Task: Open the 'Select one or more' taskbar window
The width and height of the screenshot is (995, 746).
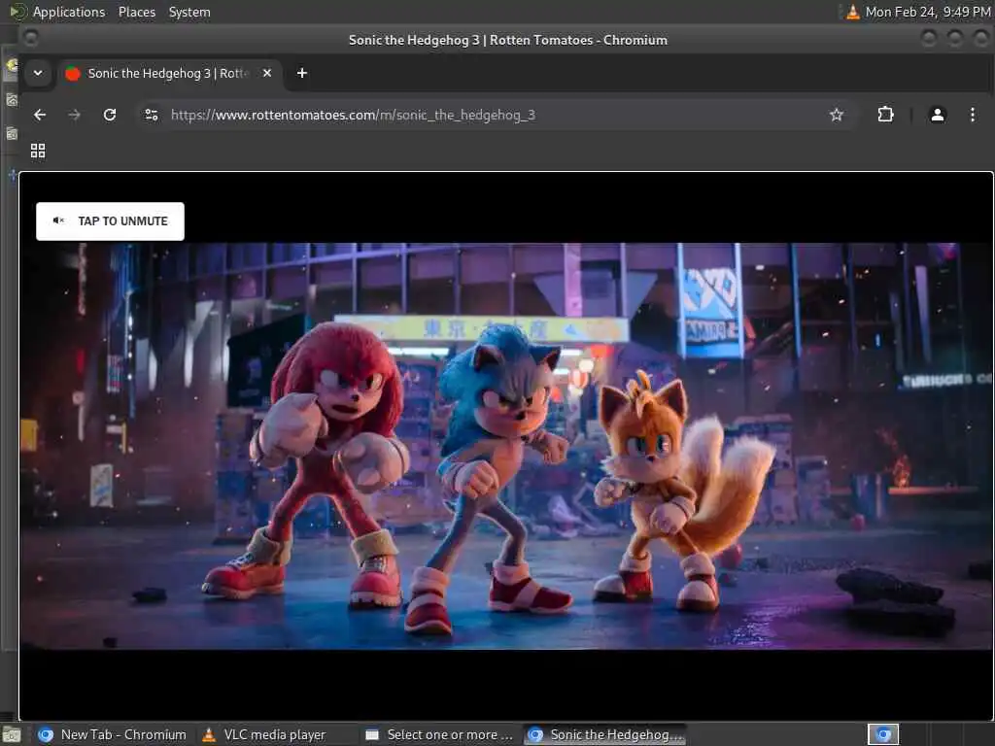Action: (x=440, y=734)
